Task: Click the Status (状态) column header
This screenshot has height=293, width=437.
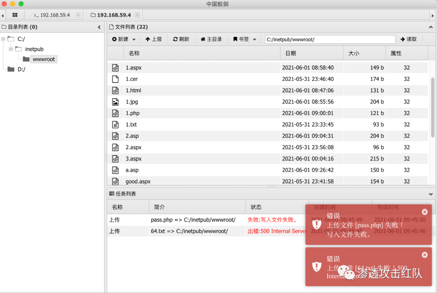Action: [x=277, y=207]
